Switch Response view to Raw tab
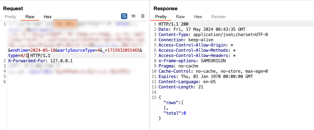Image resolution: width=314 pixels, height=130 pixels. click(x=180, y=17)
